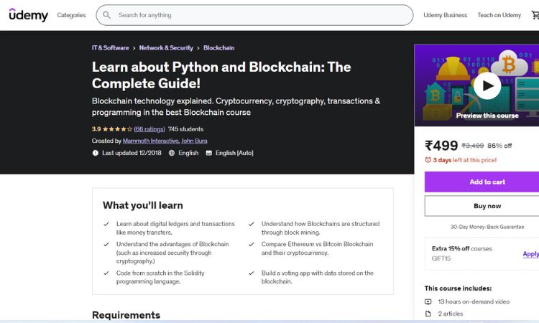Play the course preview video

pos(487,86)
